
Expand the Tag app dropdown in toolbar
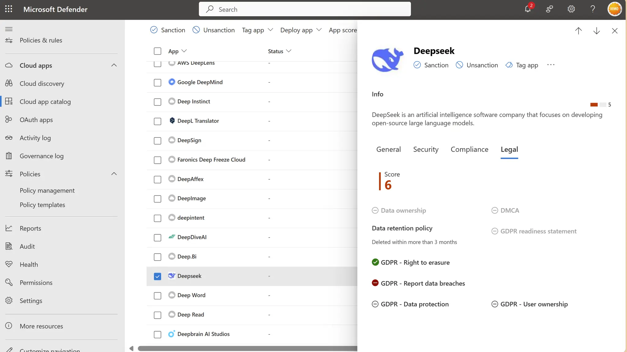coord(257,30)
